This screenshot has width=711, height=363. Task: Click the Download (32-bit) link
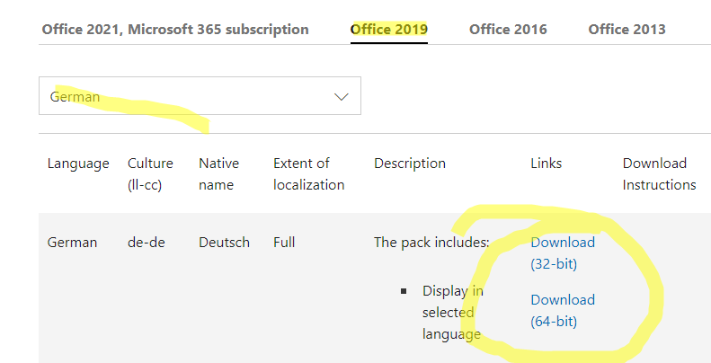pyautogui.click(x=563, y=252)
